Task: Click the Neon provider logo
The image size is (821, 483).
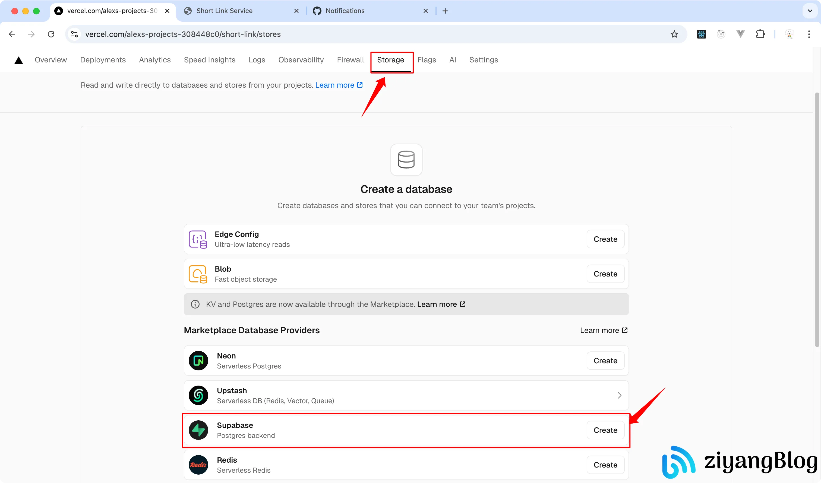Action: pyautogui.click(x=198, y=361)
